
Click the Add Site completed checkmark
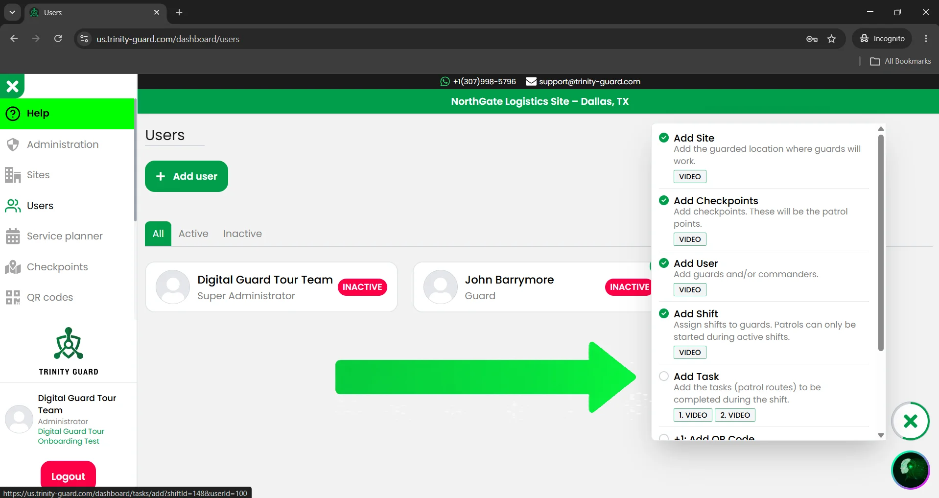664,138
